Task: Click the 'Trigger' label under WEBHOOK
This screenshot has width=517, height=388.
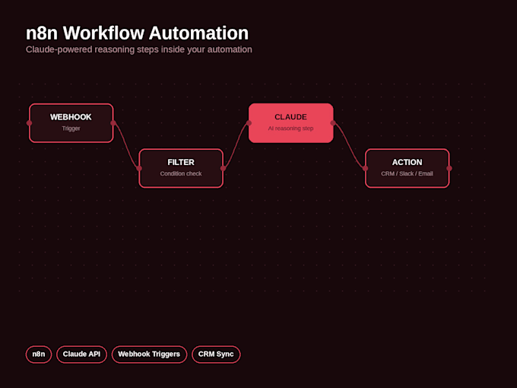Action: (71, 129)
